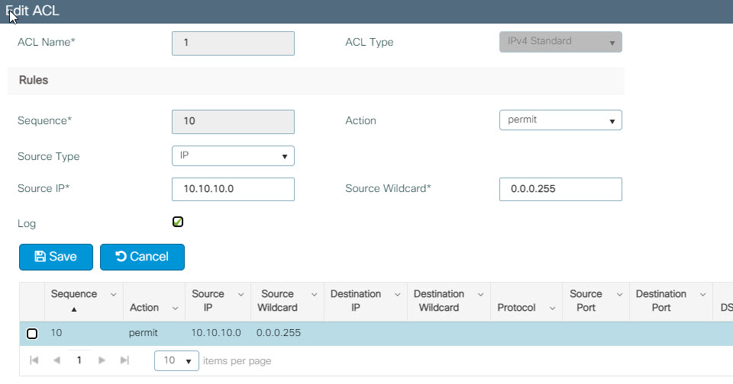The width and height of the screenshot is (733, 384).
Task: Save the ACL rule
Action: point(56,257)
